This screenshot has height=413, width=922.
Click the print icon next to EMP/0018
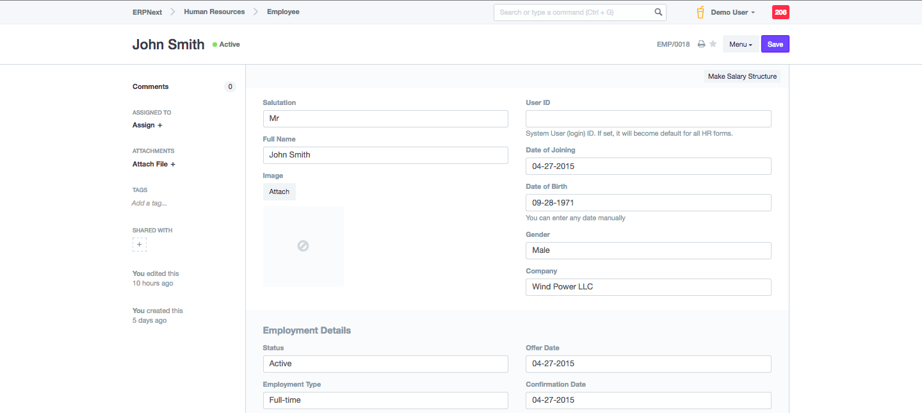pos(701,44)
